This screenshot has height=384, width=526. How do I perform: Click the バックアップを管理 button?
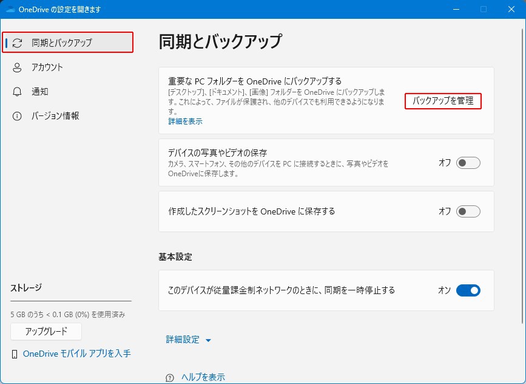[443, 101]
